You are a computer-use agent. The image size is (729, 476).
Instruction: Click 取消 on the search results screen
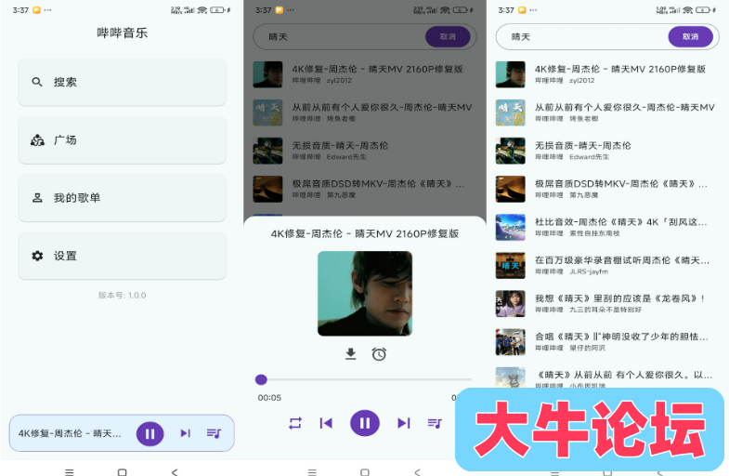click(690, 37)
